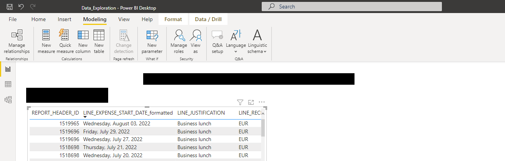This screenshot has width=505, height=161.
Task: Open the Help ribbon tab
Action: click(x=147, y=19)
